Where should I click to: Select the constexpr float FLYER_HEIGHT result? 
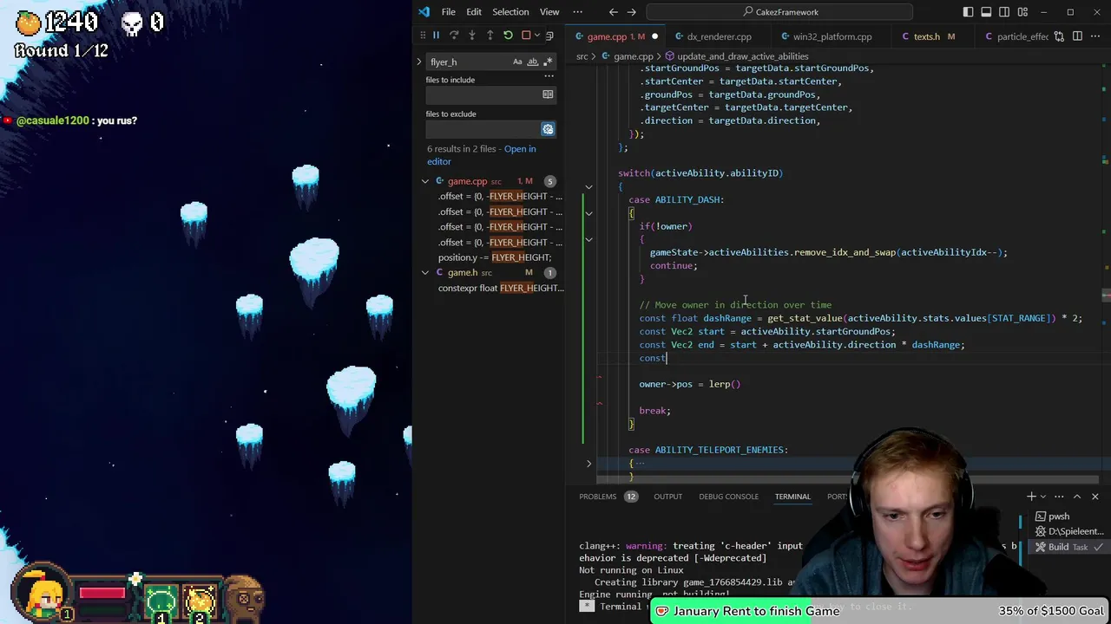501,288
